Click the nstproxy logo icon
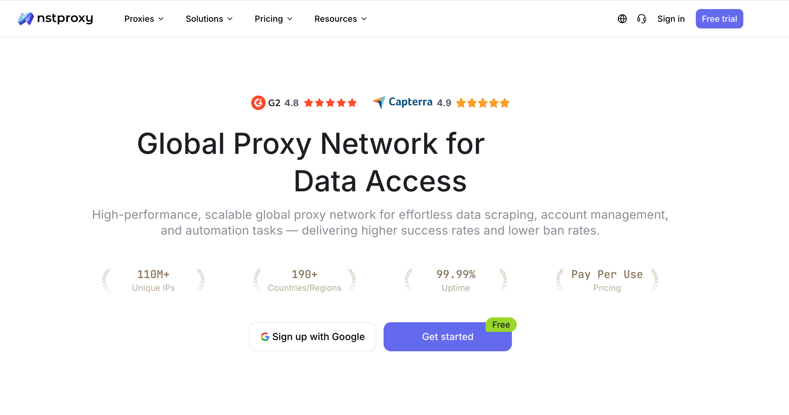The height and width of the screenshot is (415, 789). pos(26,19)
